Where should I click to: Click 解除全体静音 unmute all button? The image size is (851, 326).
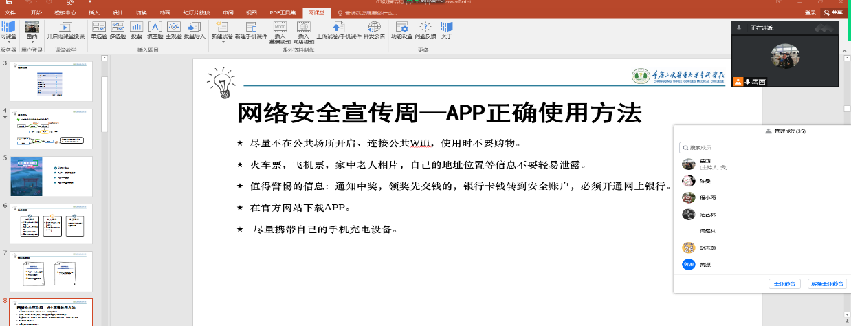click(826, 283)
